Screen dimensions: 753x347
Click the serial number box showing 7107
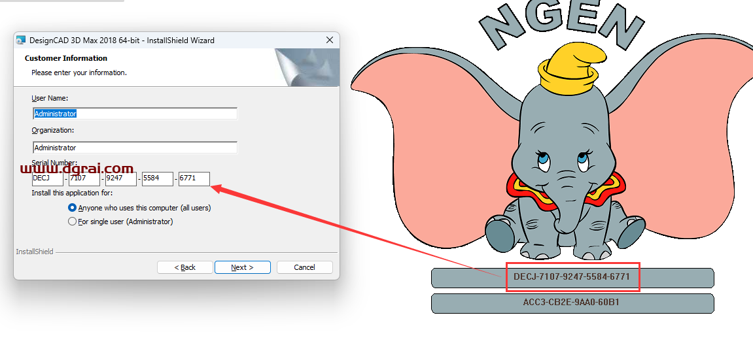84,179
